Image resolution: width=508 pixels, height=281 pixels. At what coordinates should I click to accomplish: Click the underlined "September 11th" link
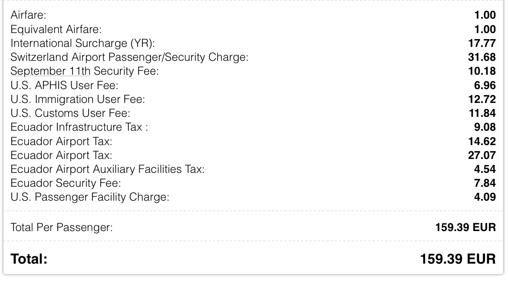pyautogui.click(x=50, y=71)
